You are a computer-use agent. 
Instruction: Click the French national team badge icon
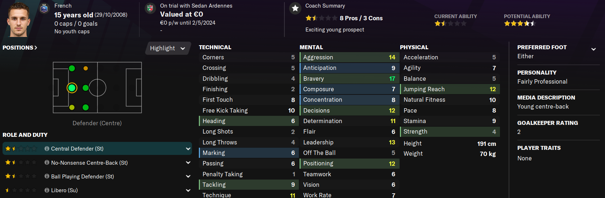click(x=44, y=8)
